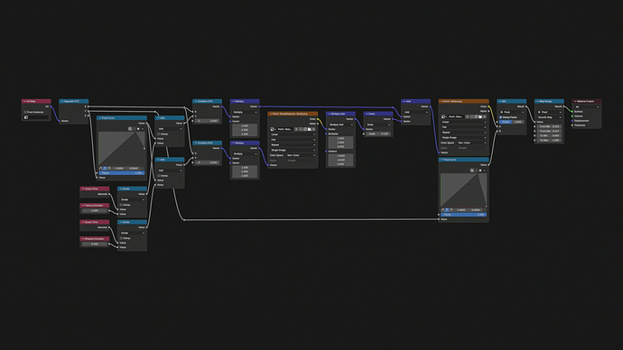Select auto-clamped handle icon on Float Curve below Noise.png
623x350 pixels.
451,210
